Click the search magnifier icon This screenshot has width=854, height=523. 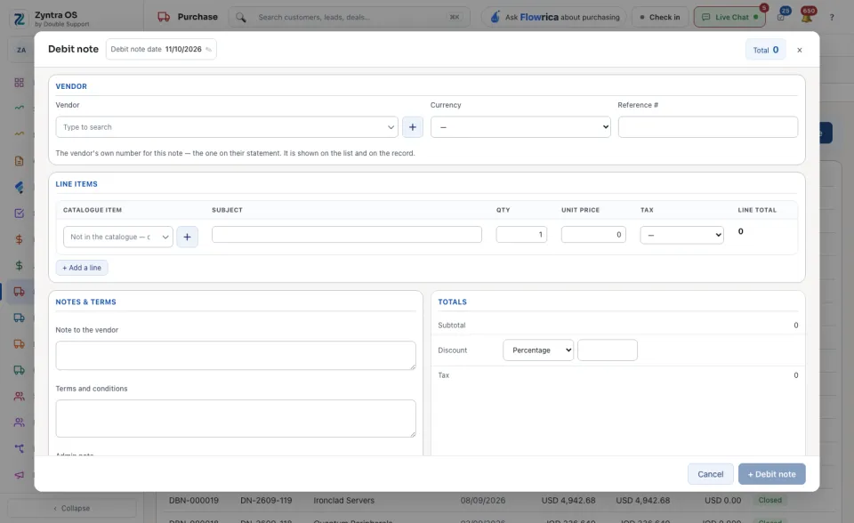click(x=241, y=18)
